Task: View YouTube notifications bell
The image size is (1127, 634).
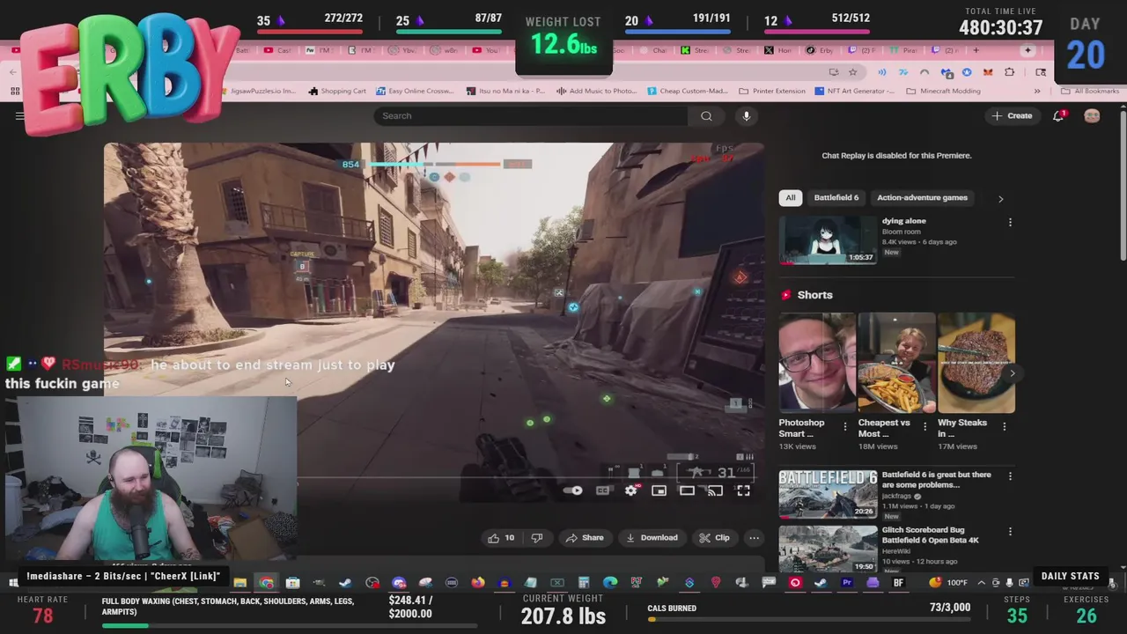Action: (x=1058, y=115)
